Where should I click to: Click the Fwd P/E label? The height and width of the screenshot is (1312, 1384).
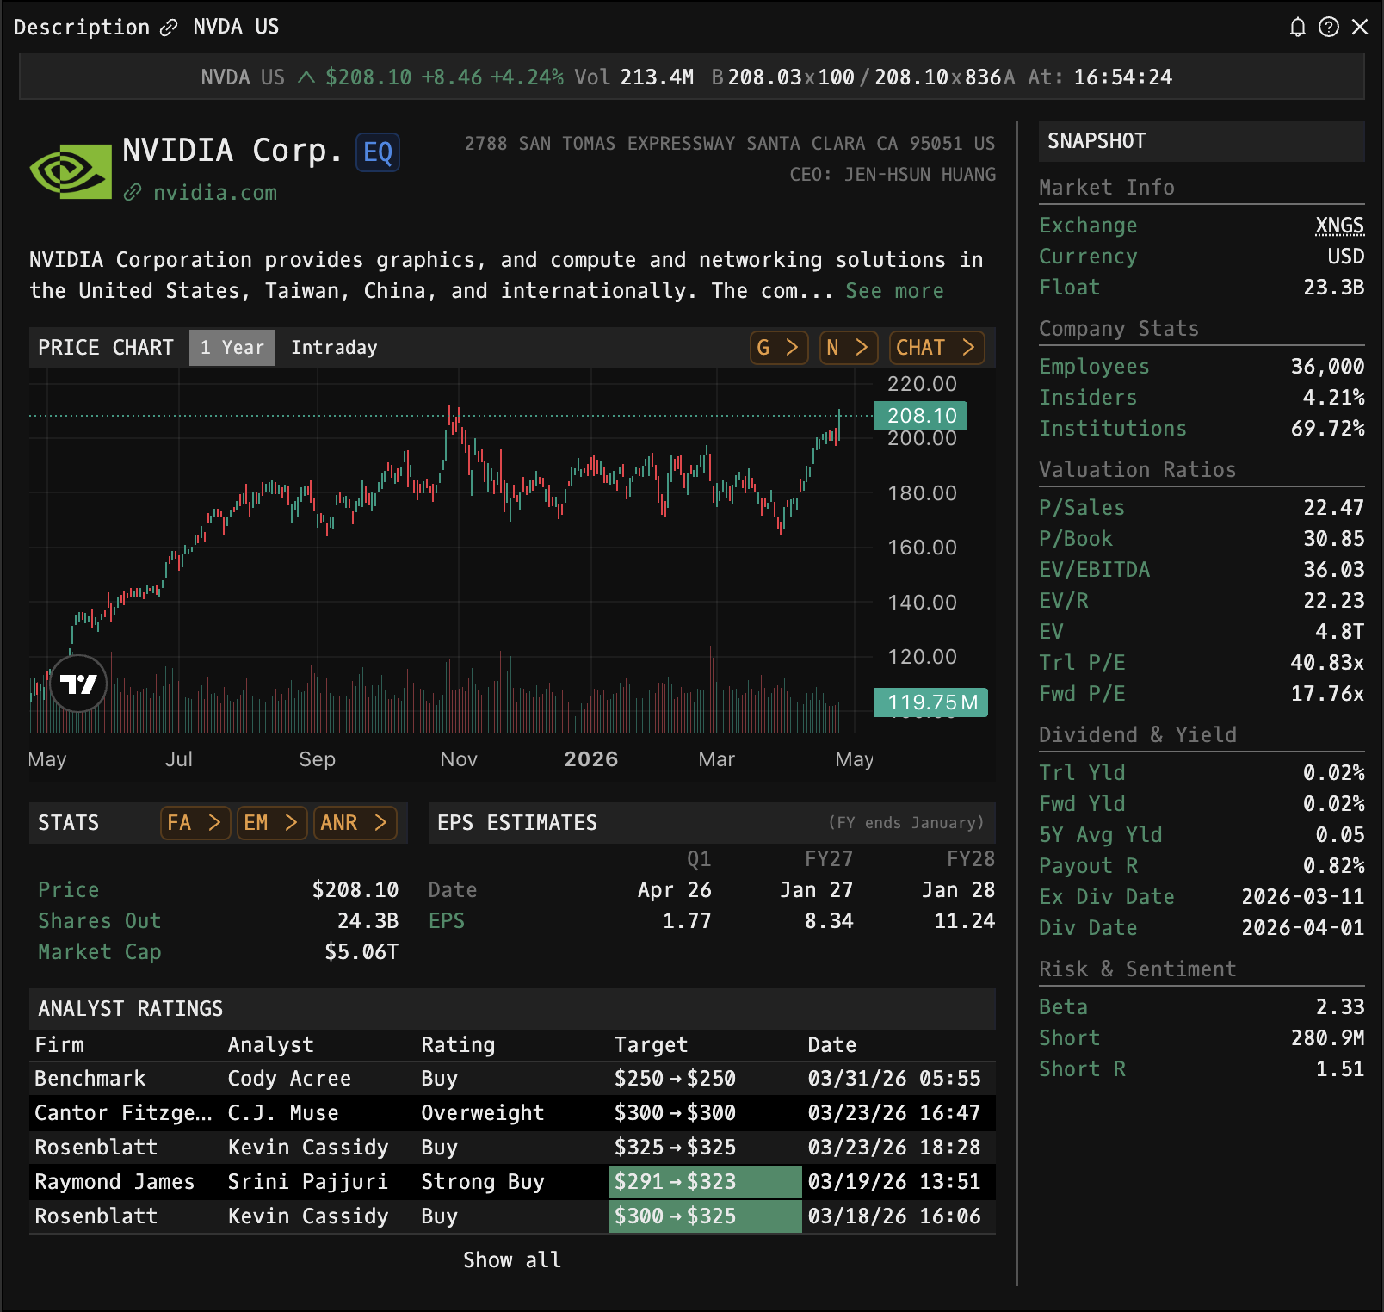pyautogui.click(x=1083, y=694)
